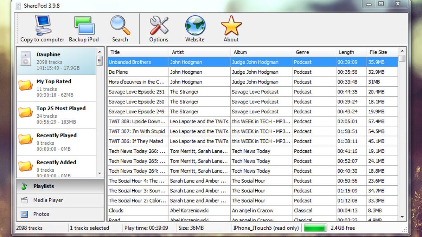This screenshot has height=237, width=422.
Task: Sort tracks by the Length column header
Action: click(x=351, y=52)
